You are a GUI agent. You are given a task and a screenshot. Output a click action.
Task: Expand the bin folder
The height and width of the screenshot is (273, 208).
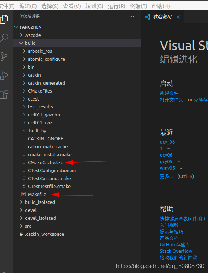[x=24, y=67]
